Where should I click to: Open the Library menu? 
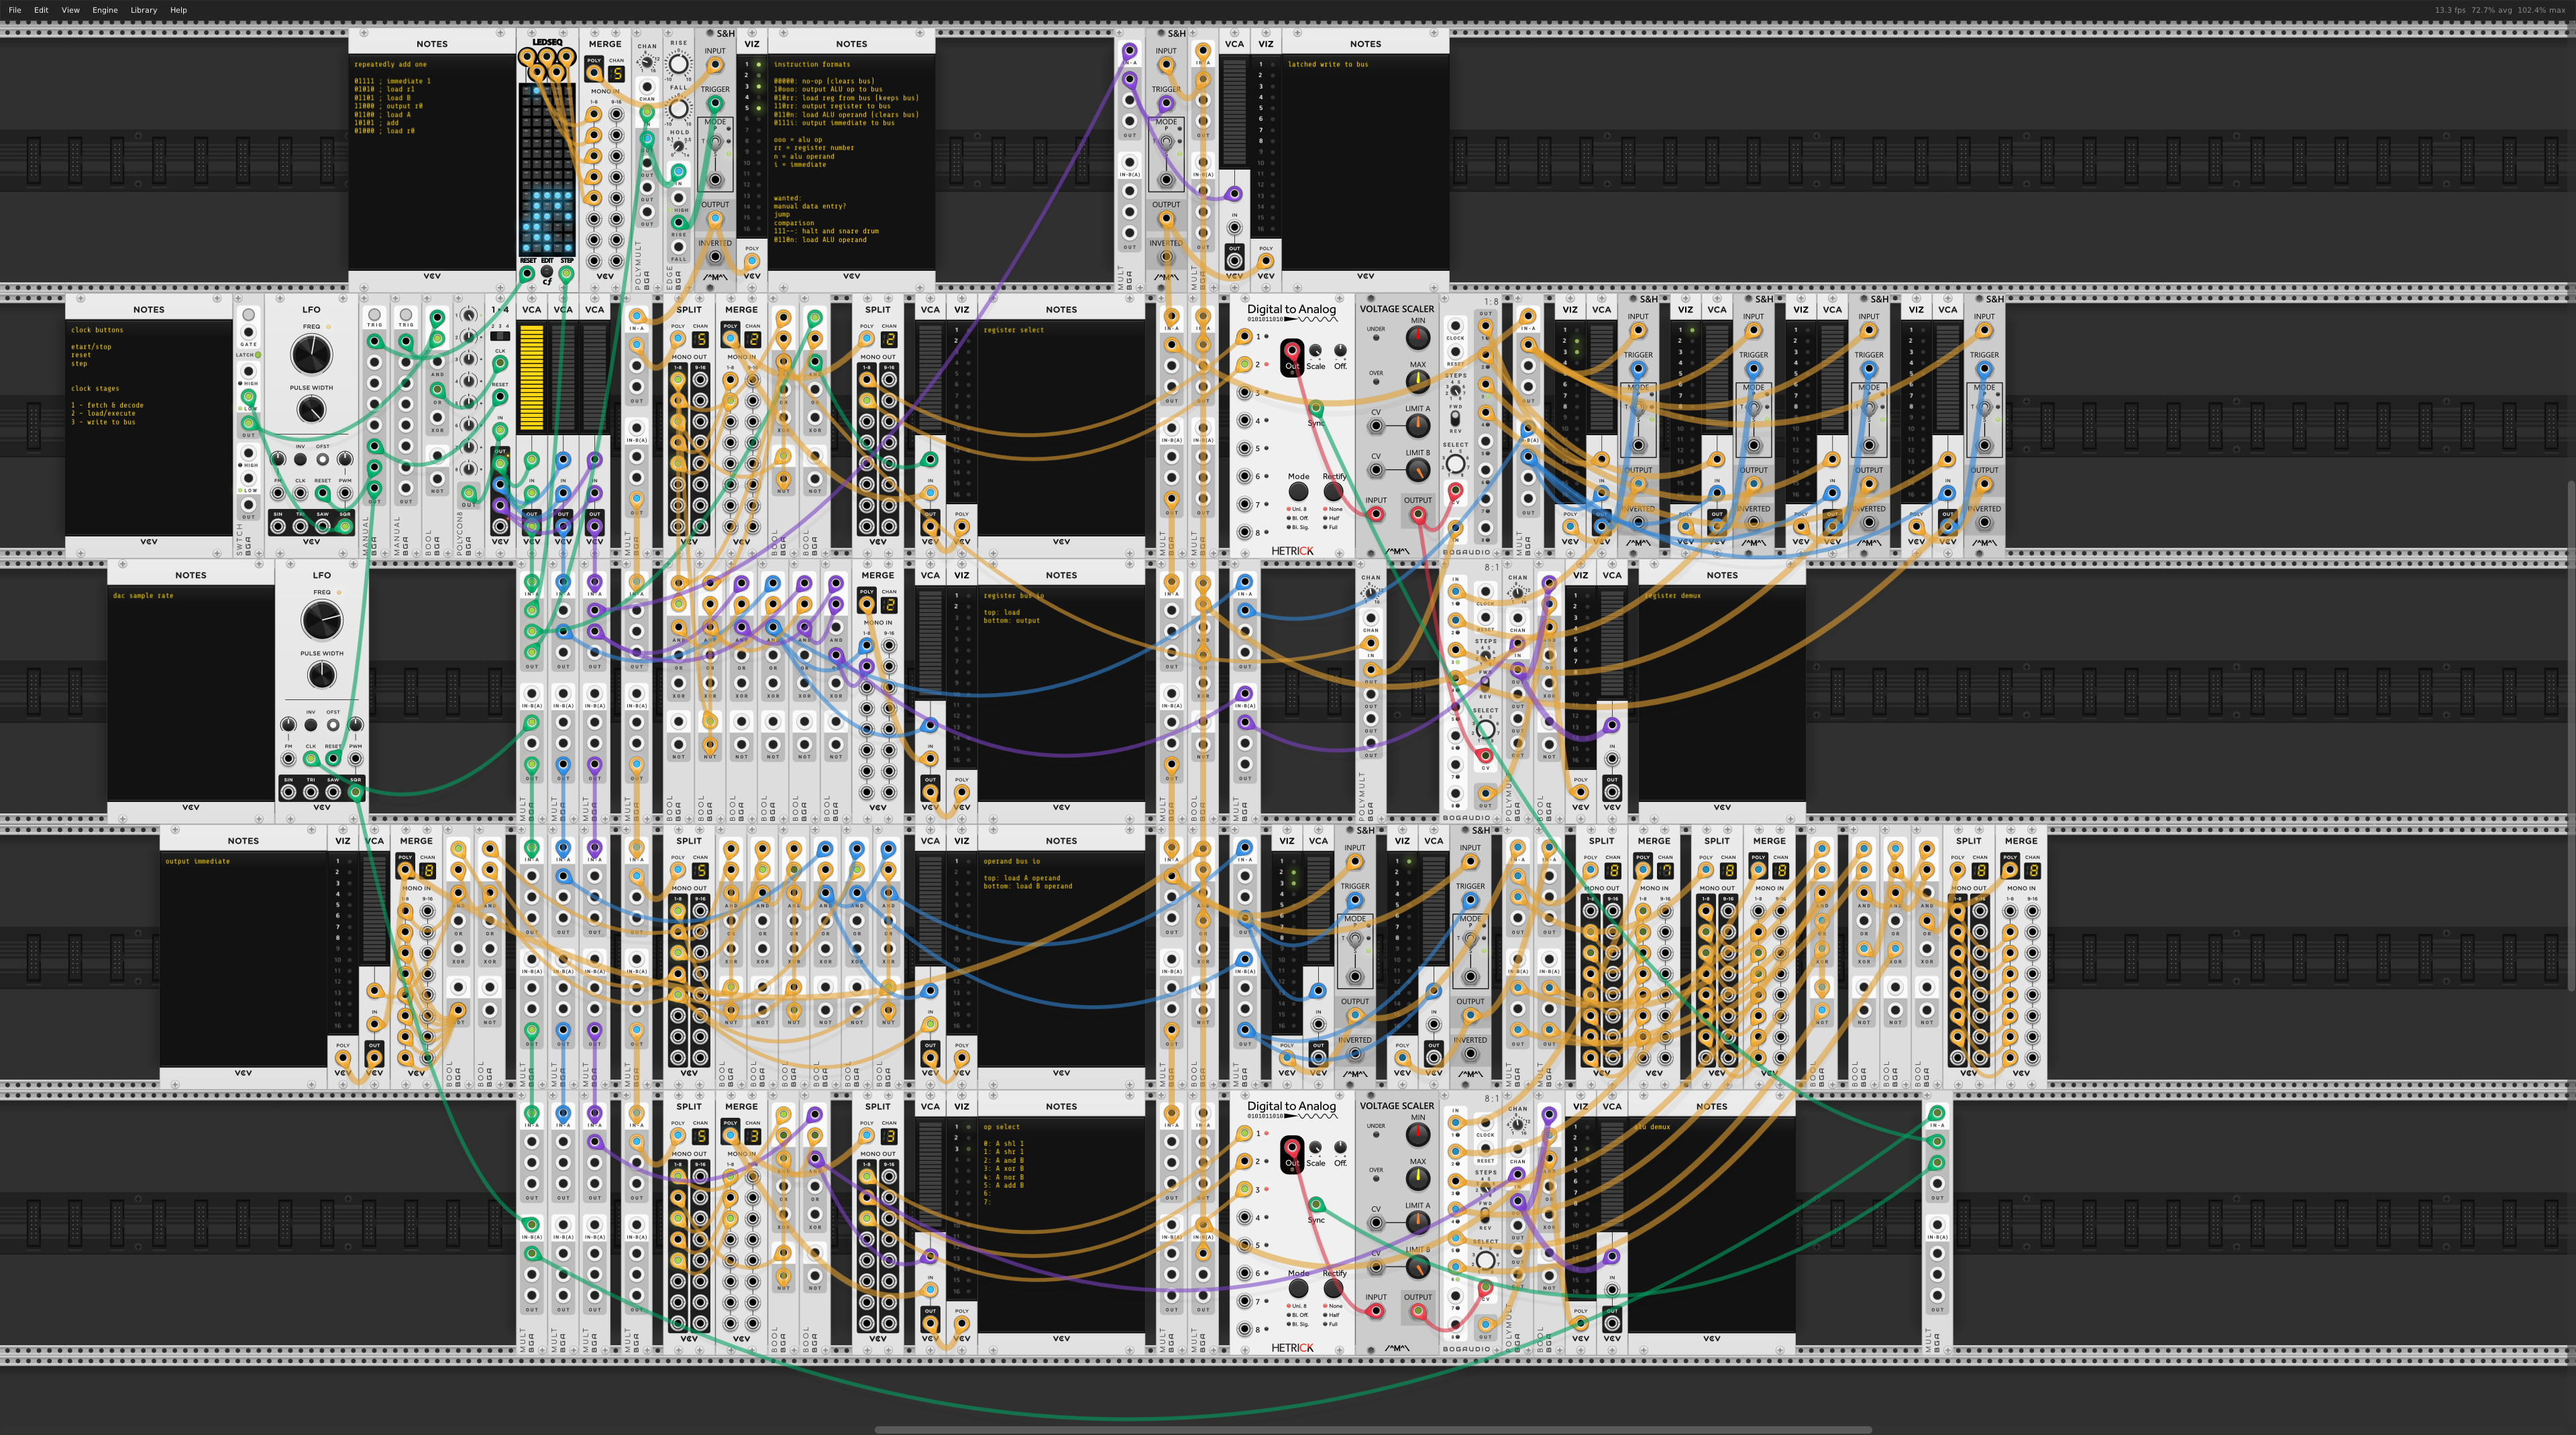[x=144, y=10]
